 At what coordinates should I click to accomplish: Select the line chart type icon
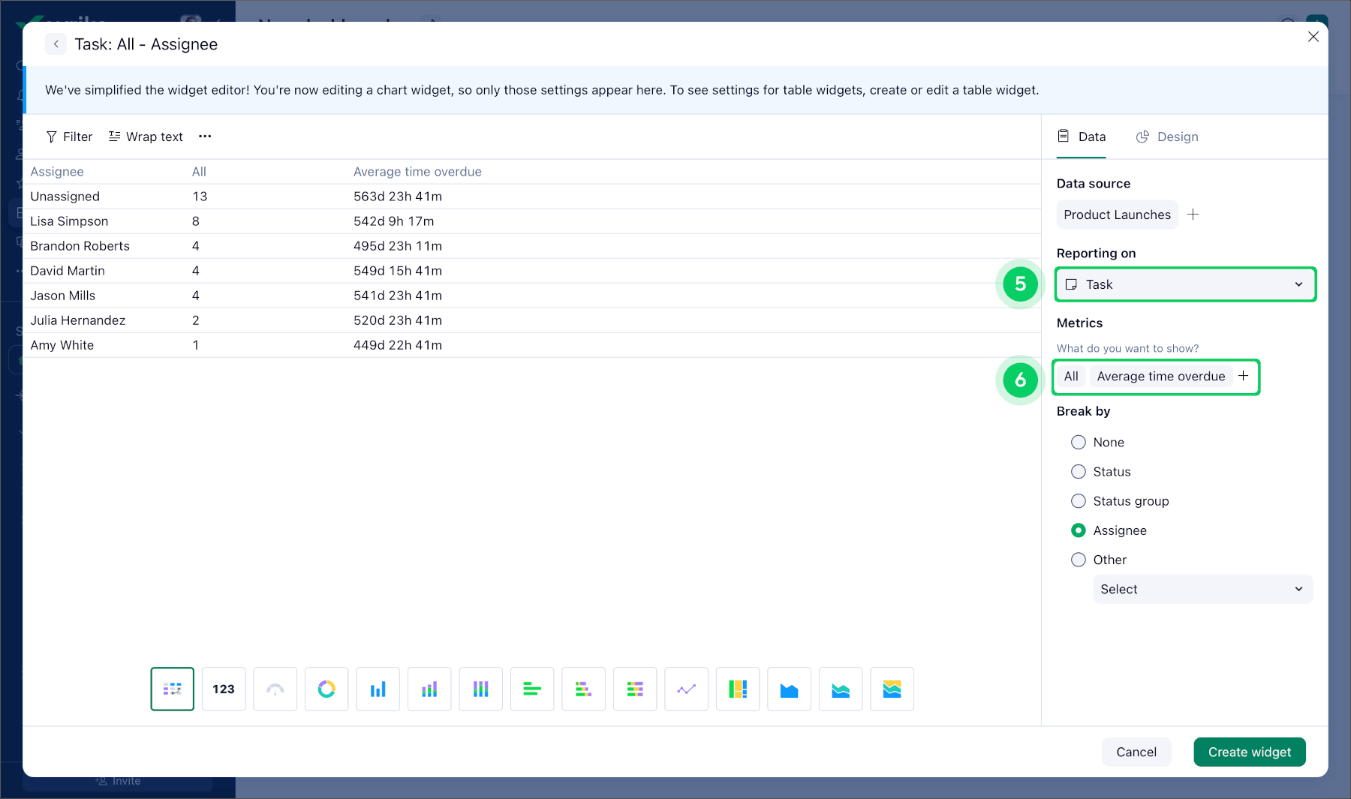coord(686,689)
